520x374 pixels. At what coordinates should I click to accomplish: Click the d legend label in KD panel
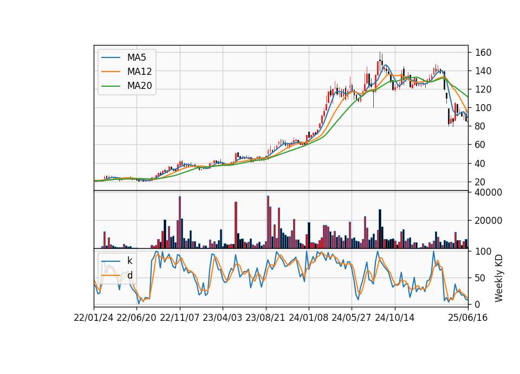click(x=130, y=275)
